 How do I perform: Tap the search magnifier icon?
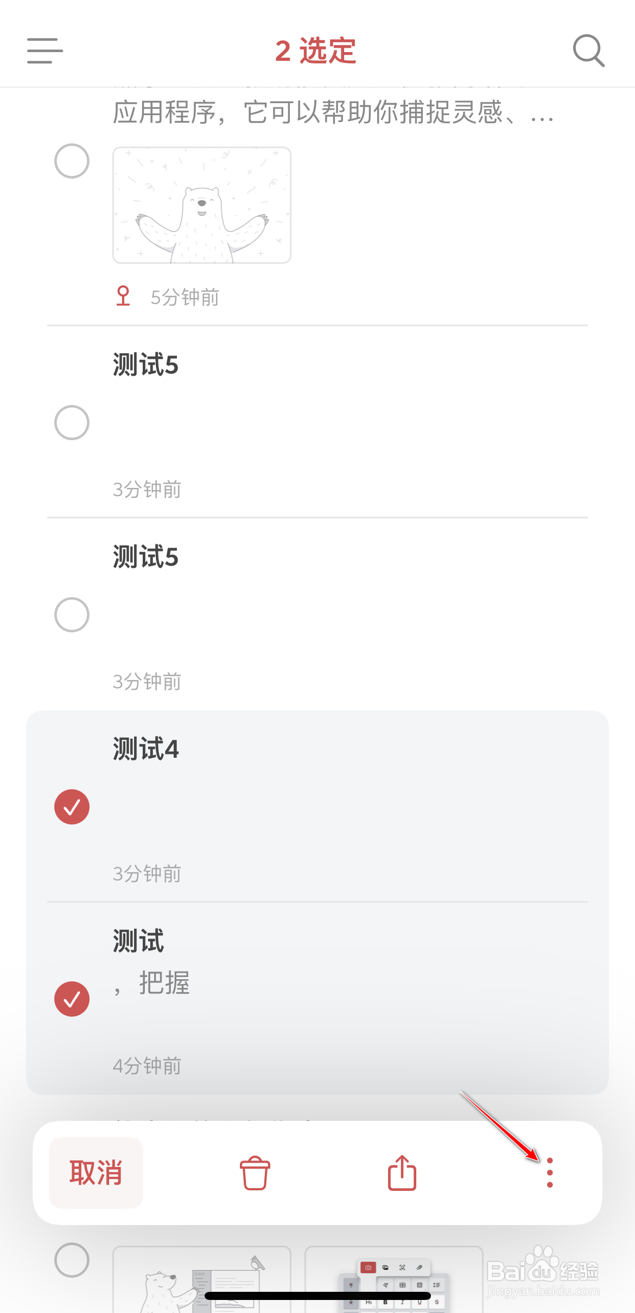[x=588, y=51]
